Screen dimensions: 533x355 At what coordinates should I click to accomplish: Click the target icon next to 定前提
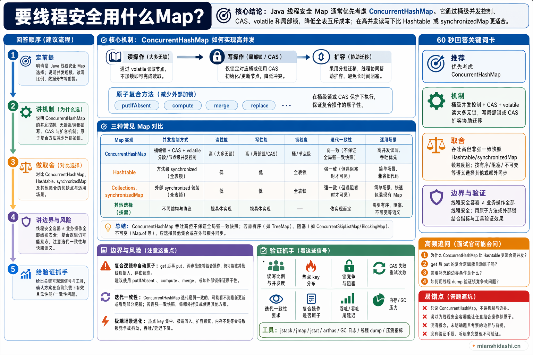pos(26,61)
